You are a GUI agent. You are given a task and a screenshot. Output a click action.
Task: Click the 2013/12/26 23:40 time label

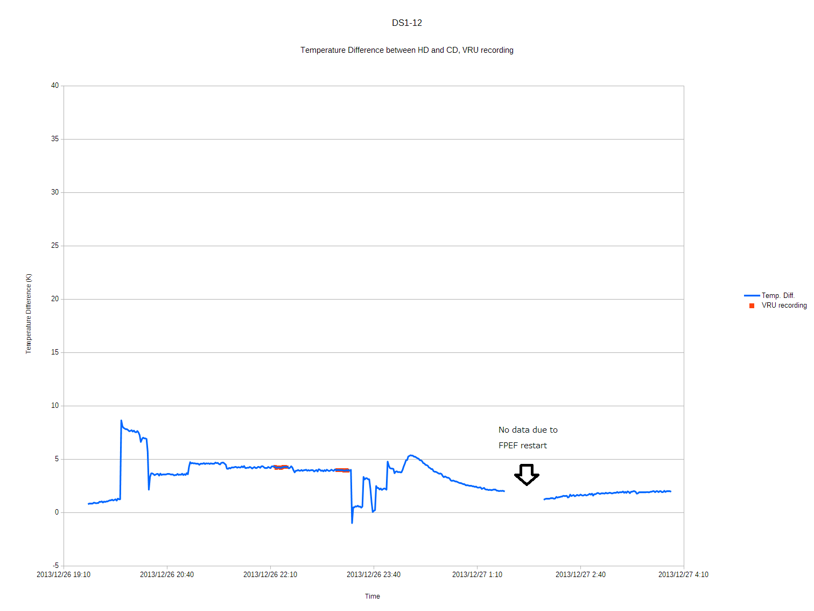(x=374, y=575)
